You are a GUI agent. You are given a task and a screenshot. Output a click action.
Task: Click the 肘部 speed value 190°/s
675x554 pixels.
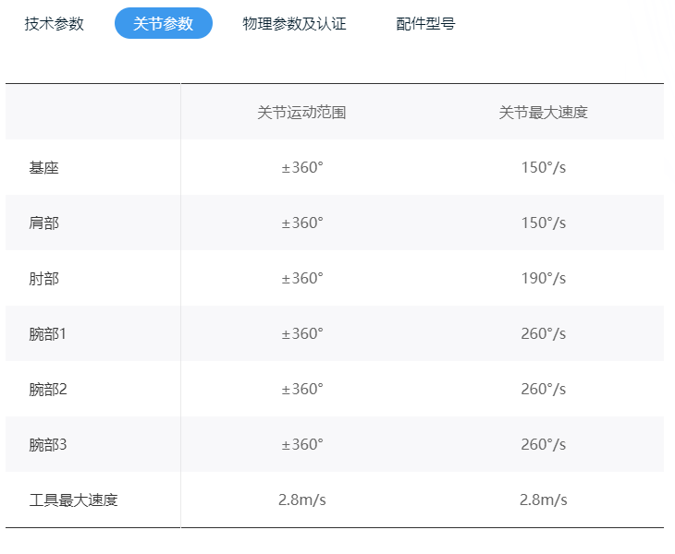click(x=544, y=279)
